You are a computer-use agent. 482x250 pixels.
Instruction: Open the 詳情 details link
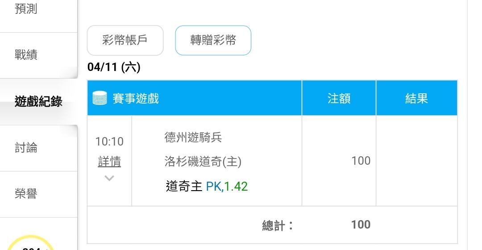click(x=109, y=162)
